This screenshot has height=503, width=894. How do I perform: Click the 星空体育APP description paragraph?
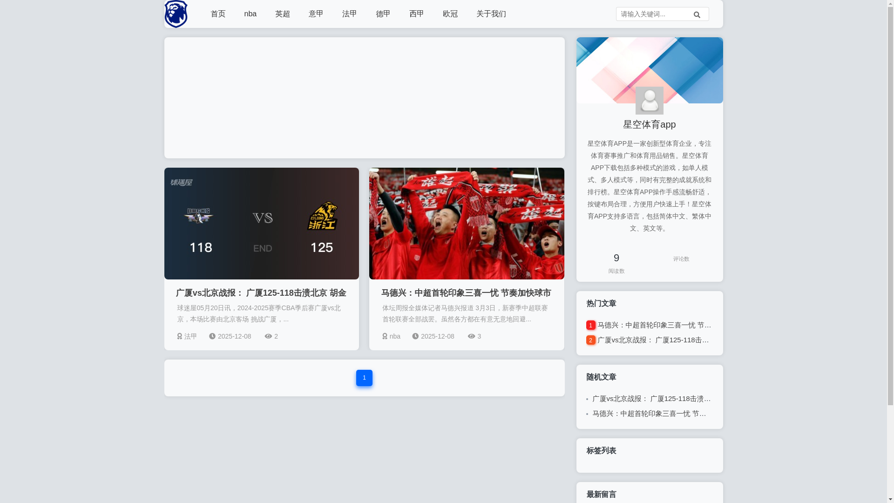(x=649, y=186)
